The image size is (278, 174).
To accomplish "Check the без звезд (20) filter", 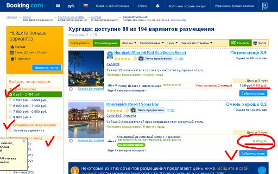I will [11, 172].
